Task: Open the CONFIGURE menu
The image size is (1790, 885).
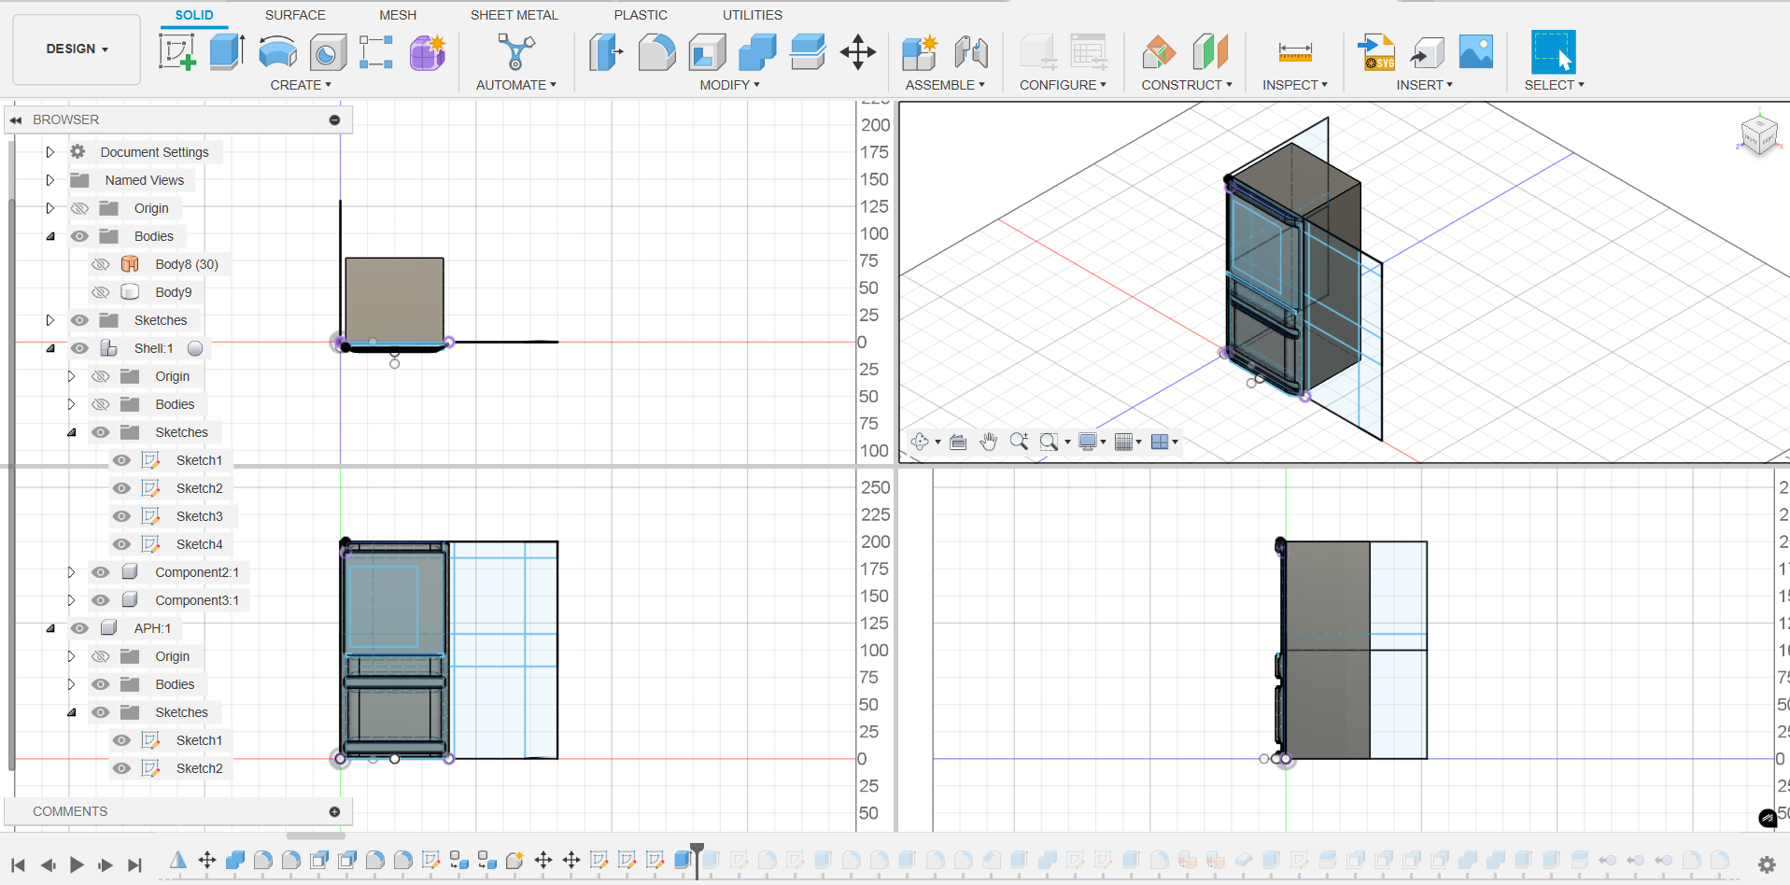Action: (1063, 85)
